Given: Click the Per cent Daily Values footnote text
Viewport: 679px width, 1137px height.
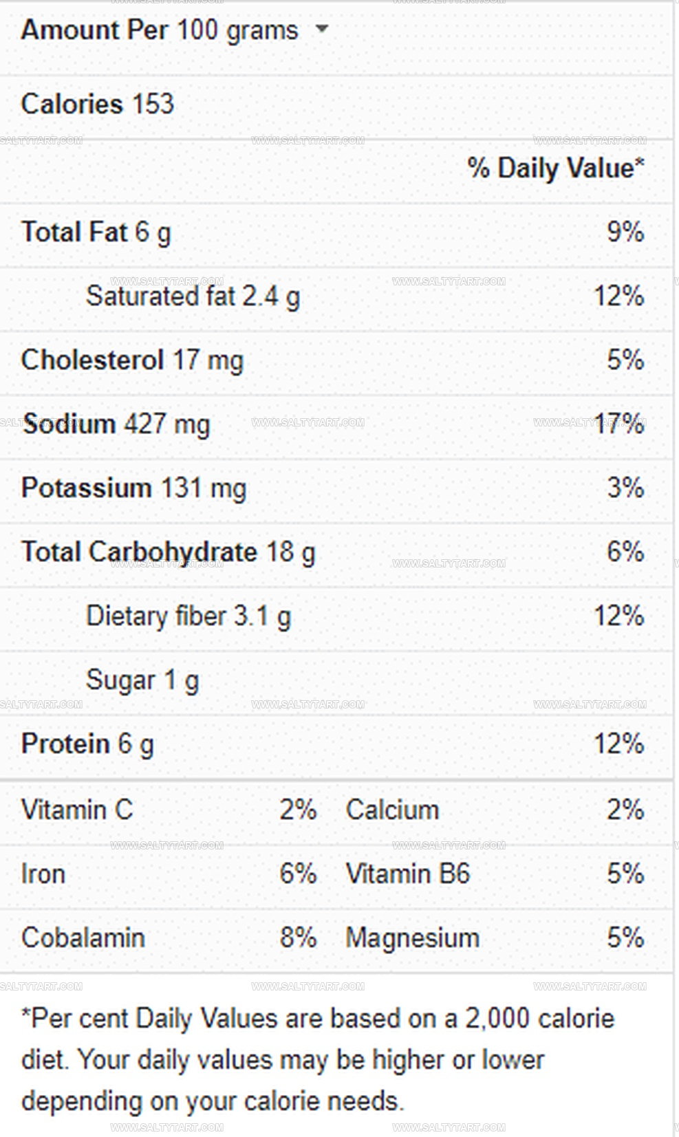Looking at the screenshot, I should pyautogui.click(x=318, y=1060).
